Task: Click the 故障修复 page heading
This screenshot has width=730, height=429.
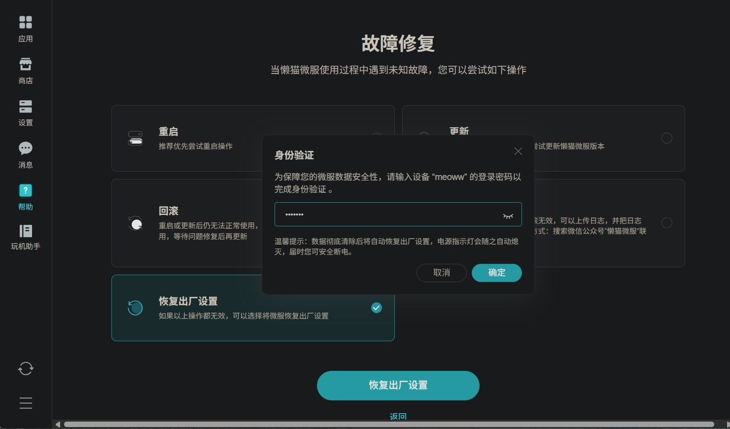Action: [398, 43]
